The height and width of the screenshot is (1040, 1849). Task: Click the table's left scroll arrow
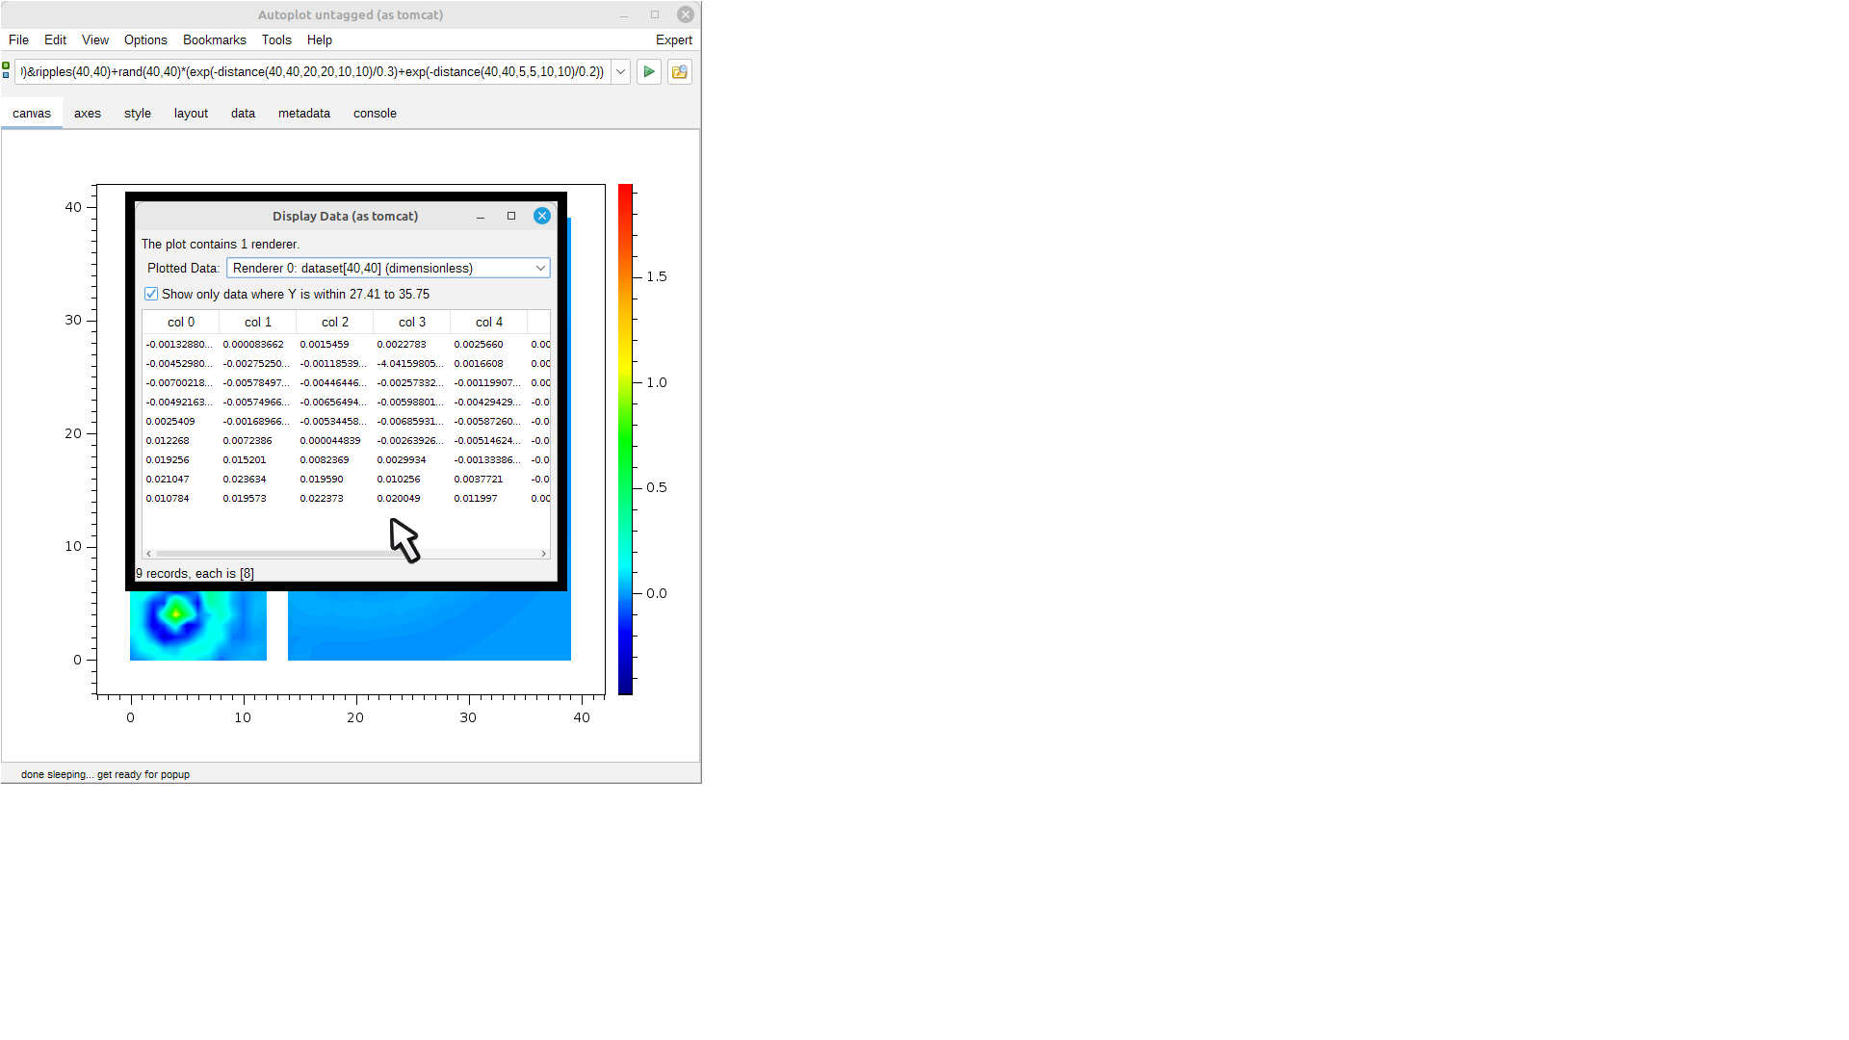click(x=148, y=554)
